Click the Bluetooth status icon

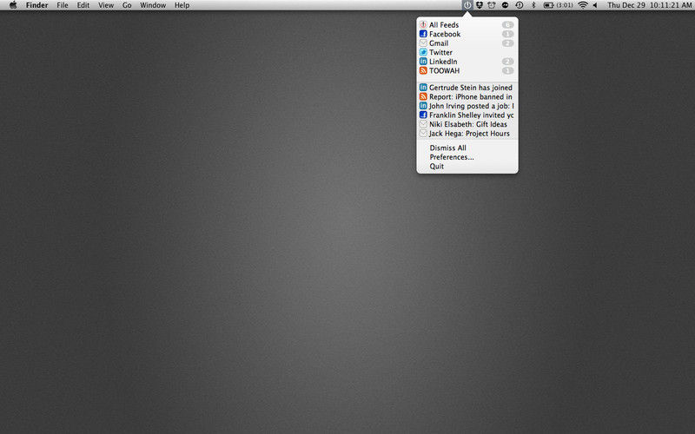533,5
